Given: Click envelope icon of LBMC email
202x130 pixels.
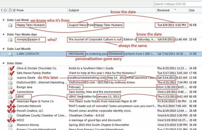Looking at the screenshot, I should [x=10, y=97].
